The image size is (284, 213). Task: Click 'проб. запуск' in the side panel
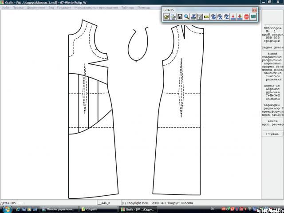point(272,35)
